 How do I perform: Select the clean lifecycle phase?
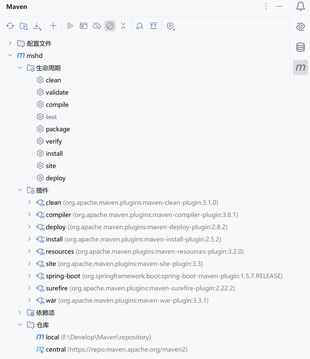pos(49,80)
